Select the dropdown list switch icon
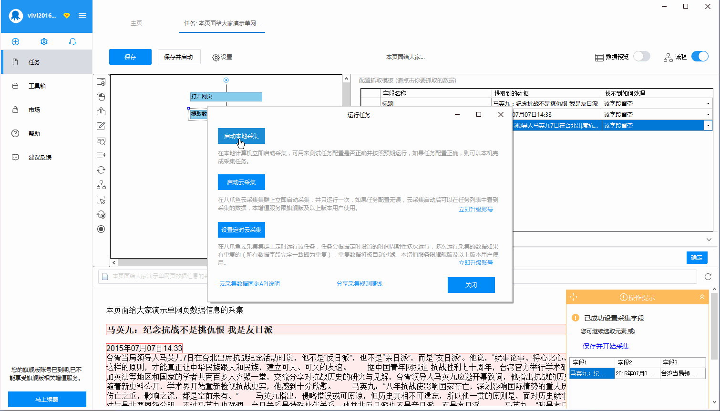 (101, 155)
